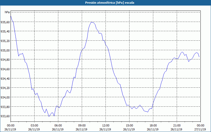Click the 09:00 time axis label

click(82, 126)
